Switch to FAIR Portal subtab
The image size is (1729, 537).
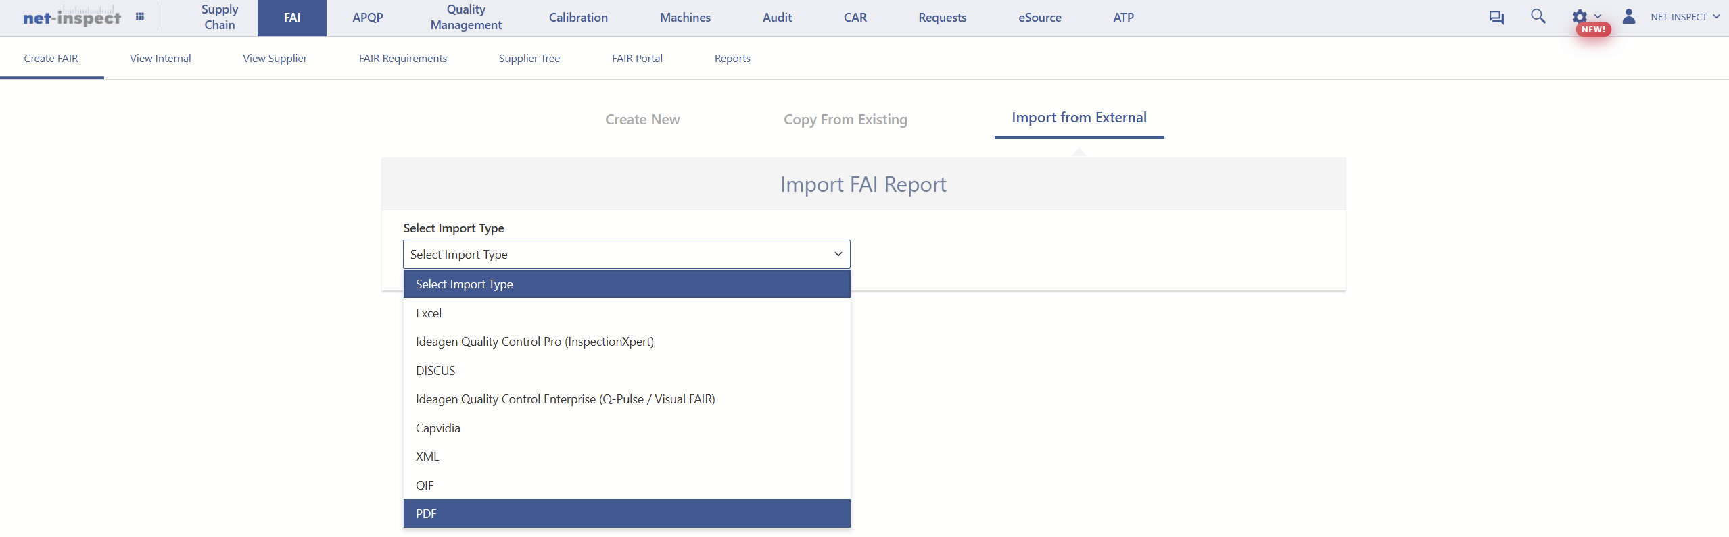(637, 59)
